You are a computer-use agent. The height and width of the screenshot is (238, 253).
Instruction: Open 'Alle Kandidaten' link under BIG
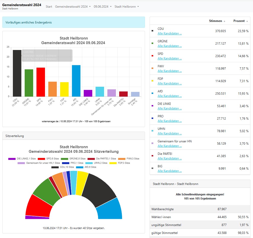point(170,171)
